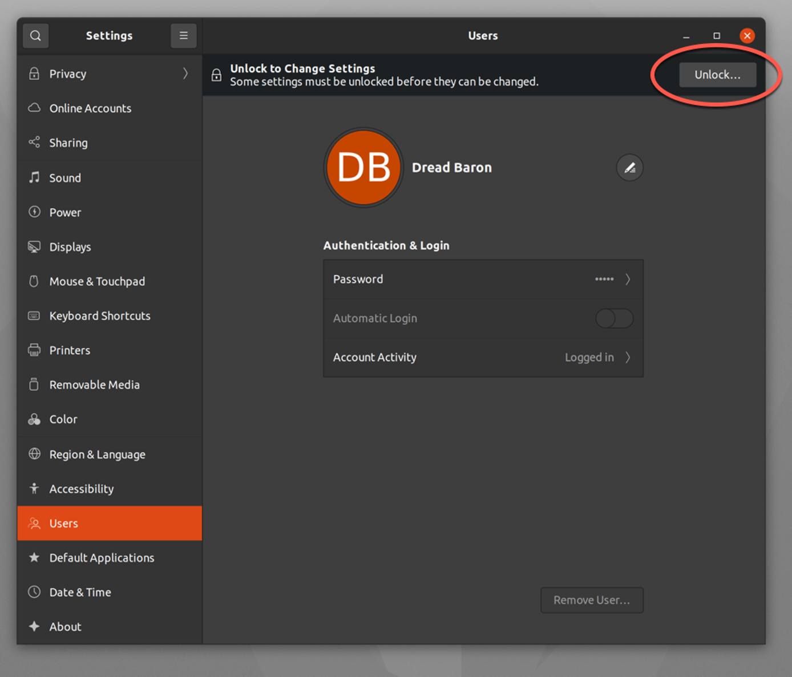792x677 pixels.
Task: Toggle Automatic Login switch
Action: 614,318
